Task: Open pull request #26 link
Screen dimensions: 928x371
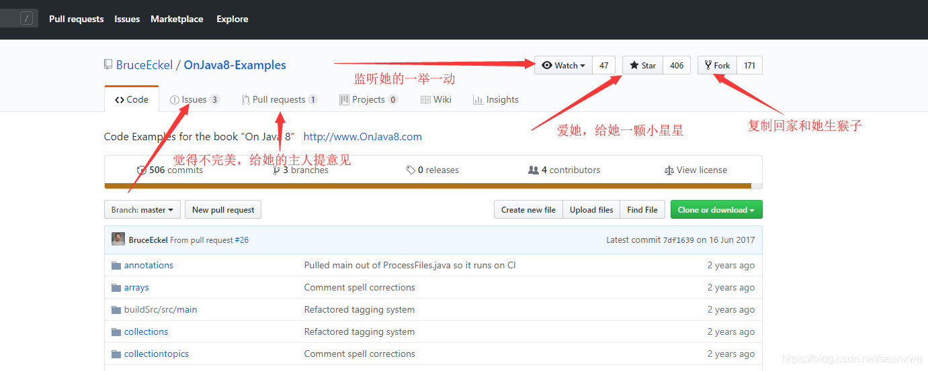Action: [241, 240]
